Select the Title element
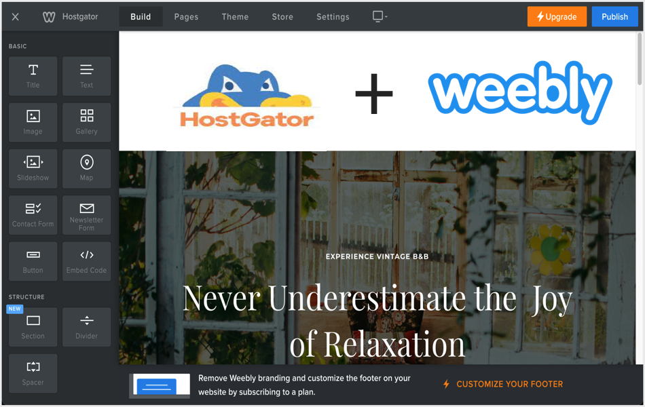This screenshot has width=645, height=407. point(33,76)
